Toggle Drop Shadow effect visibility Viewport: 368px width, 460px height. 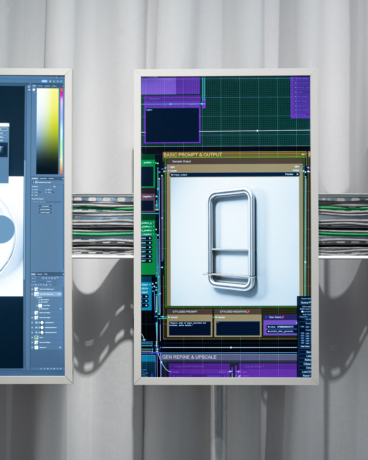[x=39, y=302]
